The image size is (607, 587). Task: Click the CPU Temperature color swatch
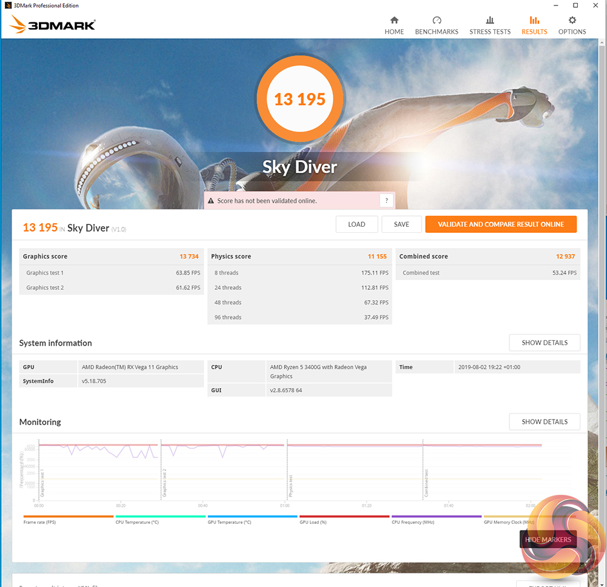160,517
